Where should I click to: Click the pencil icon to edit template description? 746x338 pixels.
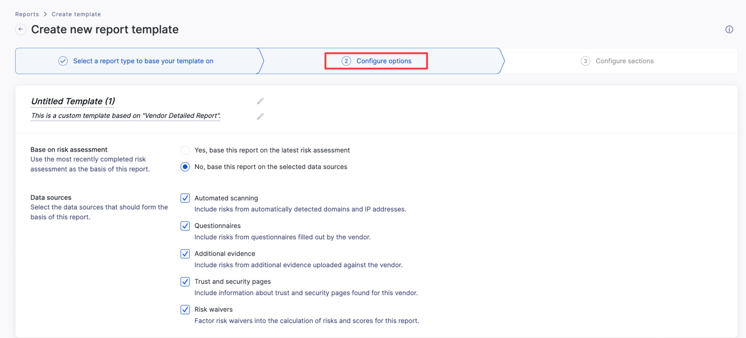click(x=260, y=116)
